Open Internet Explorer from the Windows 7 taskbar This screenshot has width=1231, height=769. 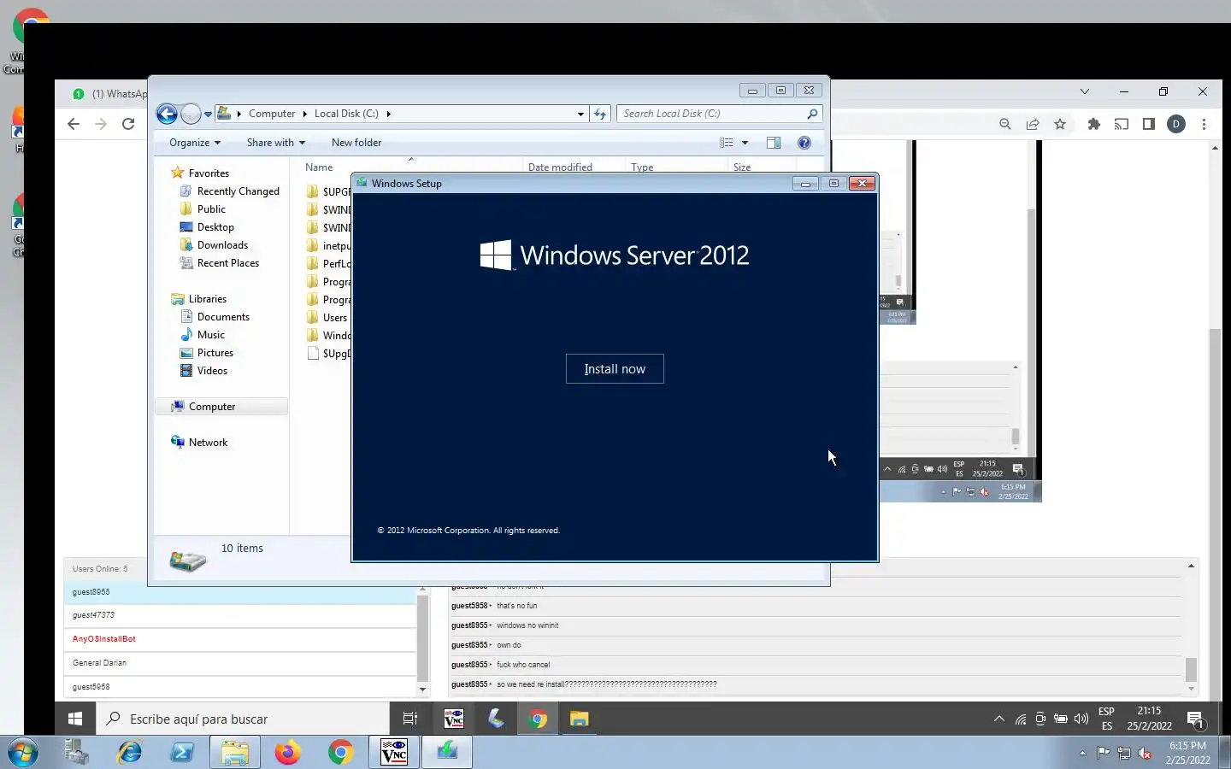(x=130, y=752)
